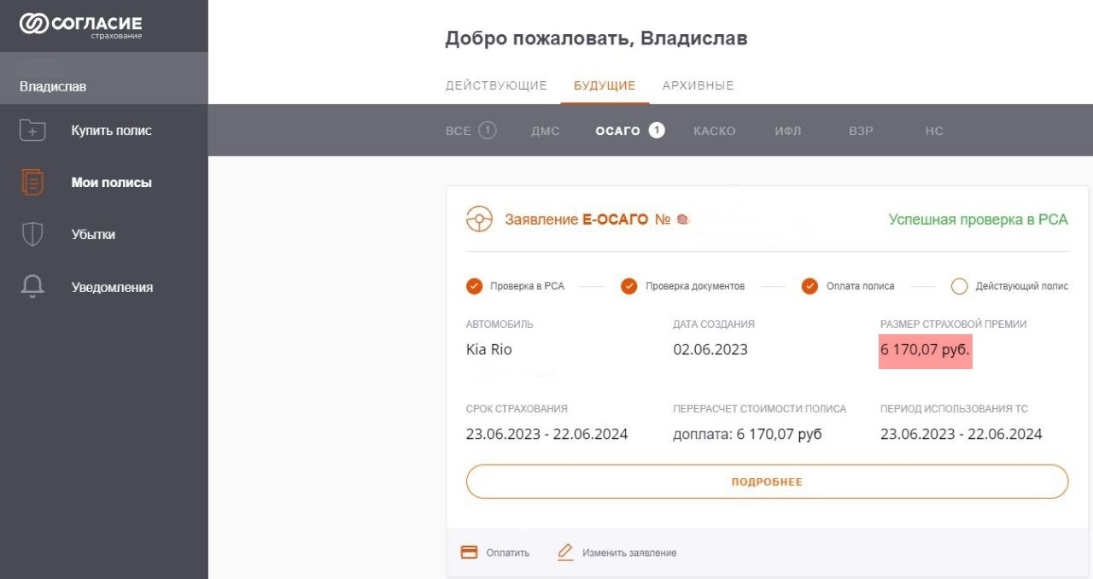Click the Размер страховой премии label
Viewport: 1093px width, 579px height.
click(x=954, y=325)
